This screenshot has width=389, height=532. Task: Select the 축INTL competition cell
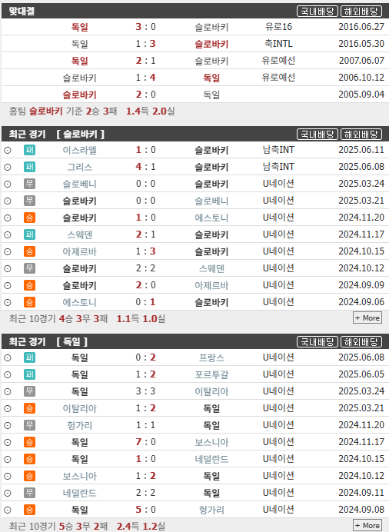[x=278, y=44]
